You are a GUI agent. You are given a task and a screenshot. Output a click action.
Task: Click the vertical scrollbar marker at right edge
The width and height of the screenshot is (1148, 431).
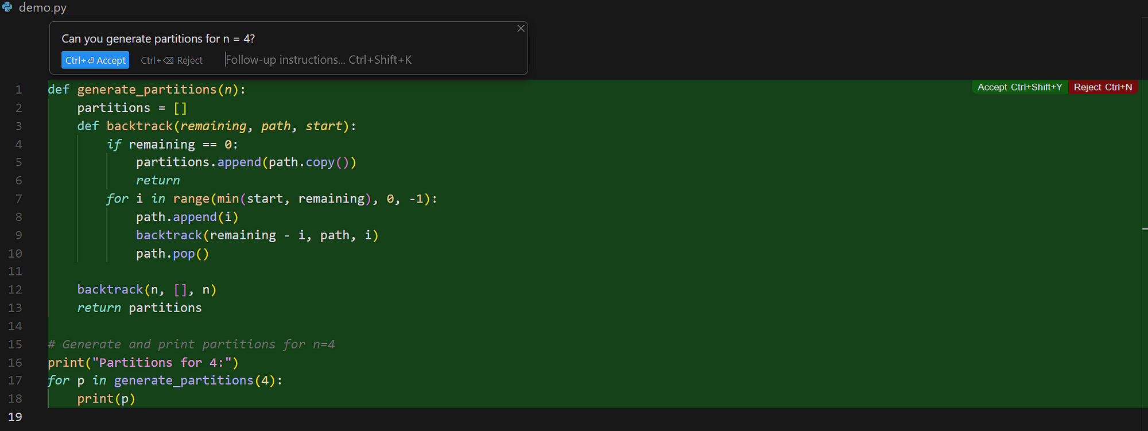(x=1145, y=229)
